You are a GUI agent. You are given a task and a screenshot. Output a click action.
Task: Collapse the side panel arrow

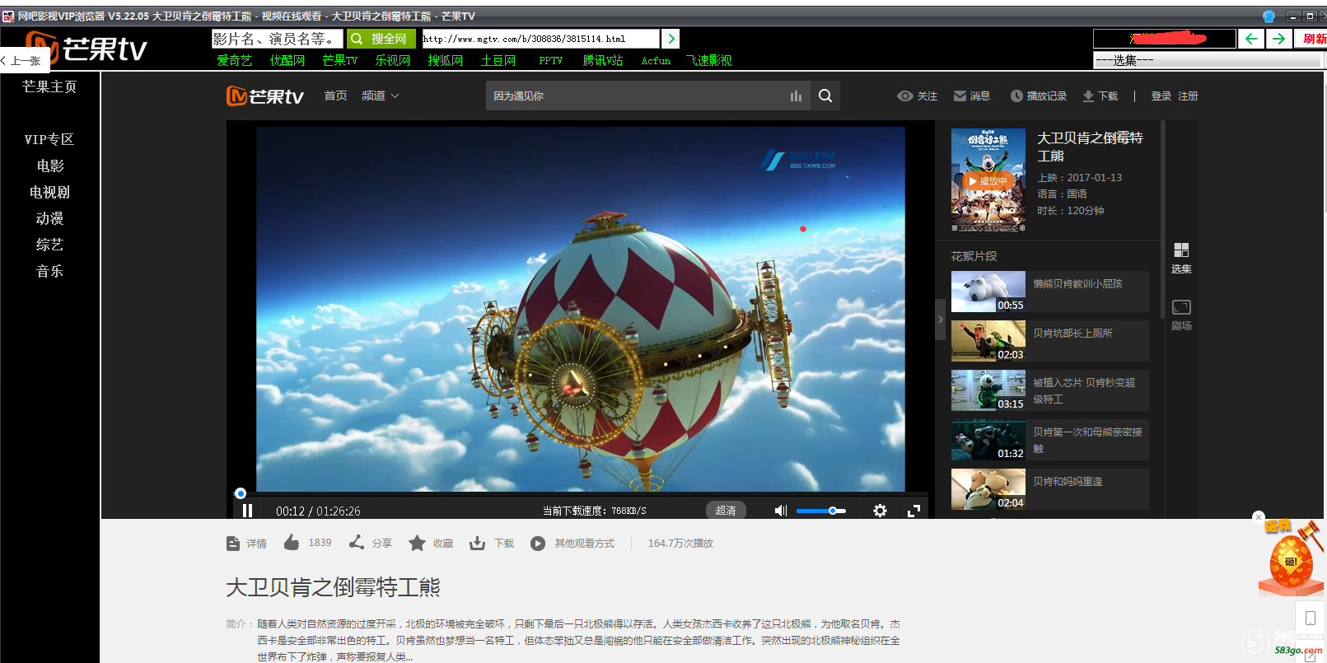click(940, 320)
